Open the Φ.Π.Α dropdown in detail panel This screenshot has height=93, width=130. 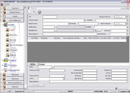pyautogui.click(x=64, y=79)
